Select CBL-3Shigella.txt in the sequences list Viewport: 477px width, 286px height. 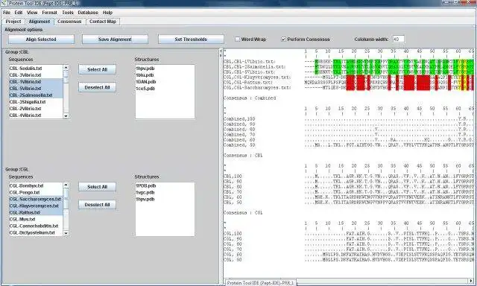pyautogui.click(x=36, y=102)
